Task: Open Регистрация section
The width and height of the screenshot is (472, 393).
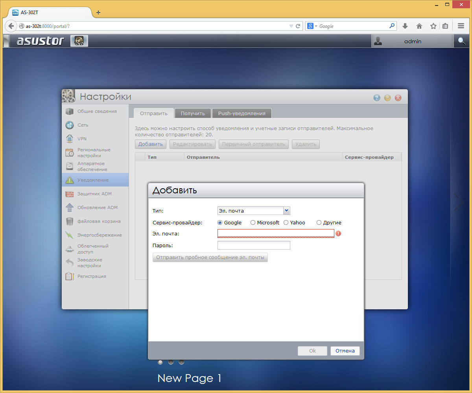Action: point(95,276)
